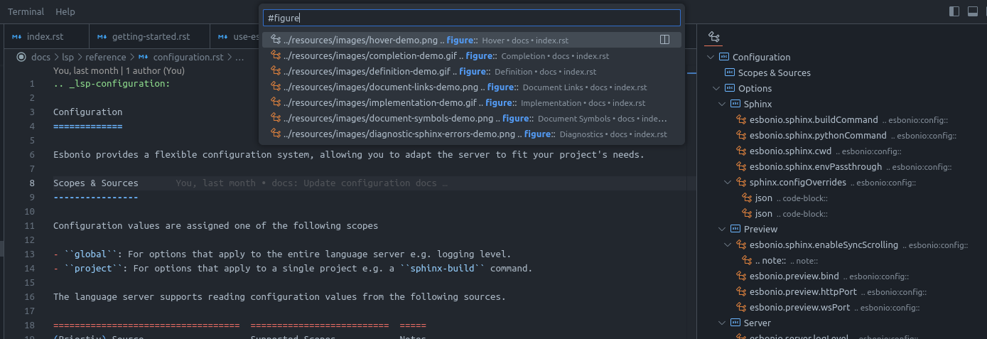
Task: Collapse the sphinx.configOverrides node
Action: [728, 182]
